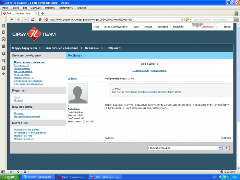
Task: Click Черный список ПС link
Action: coord(24,78)
